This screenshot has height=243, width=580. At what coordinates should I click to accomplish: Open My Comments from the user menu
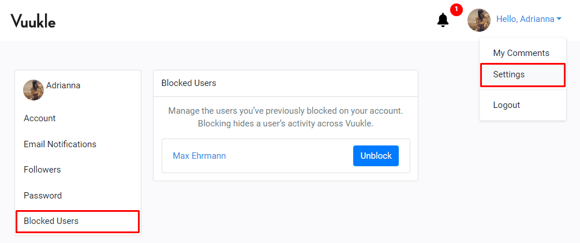click(x=521, y=53)
